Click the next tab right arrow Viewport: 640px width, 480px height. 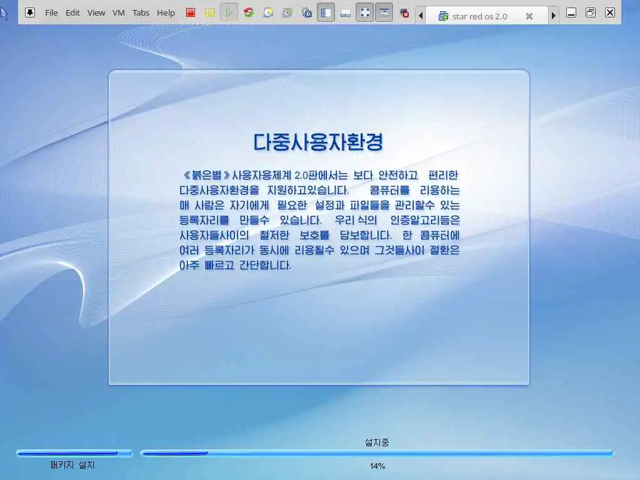coord(554,16)
